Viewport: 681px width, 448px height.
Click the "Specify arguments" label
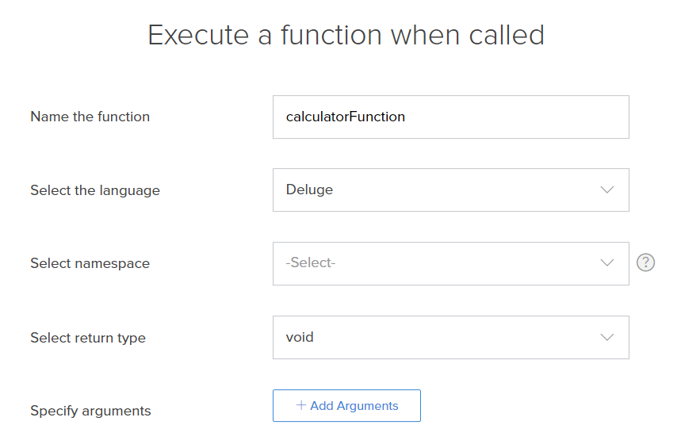click(90, 411)
